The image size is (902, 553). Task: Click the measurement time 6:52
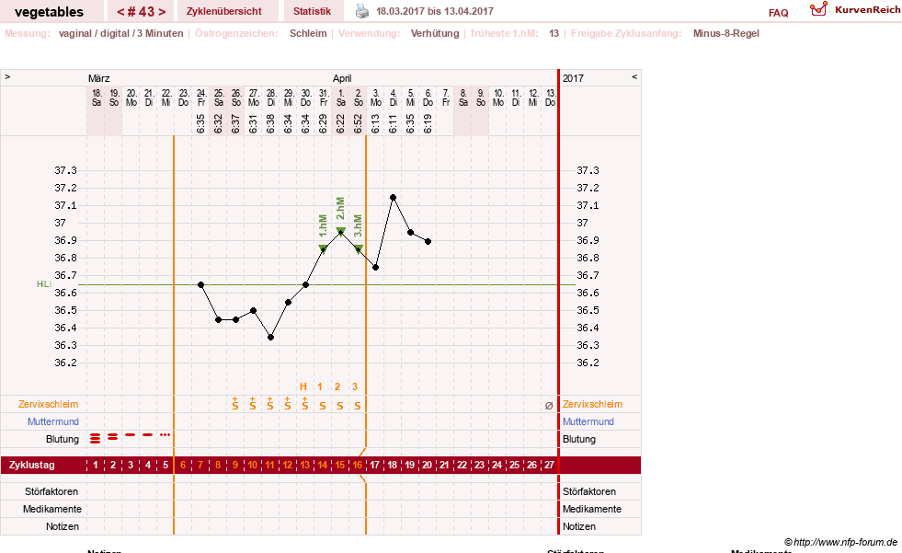click(358, 123)
